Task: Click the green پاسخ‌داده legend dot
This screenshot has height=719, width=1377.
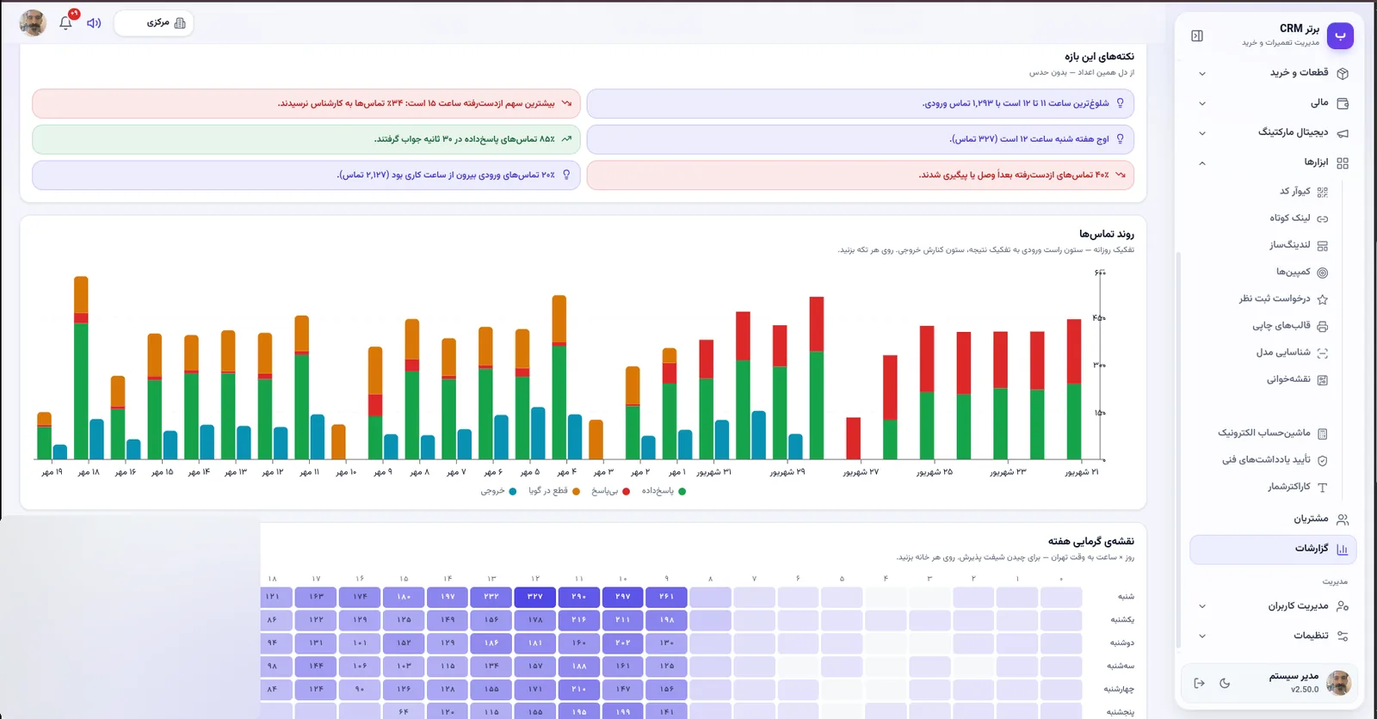Action: click(x=682, y=491)
